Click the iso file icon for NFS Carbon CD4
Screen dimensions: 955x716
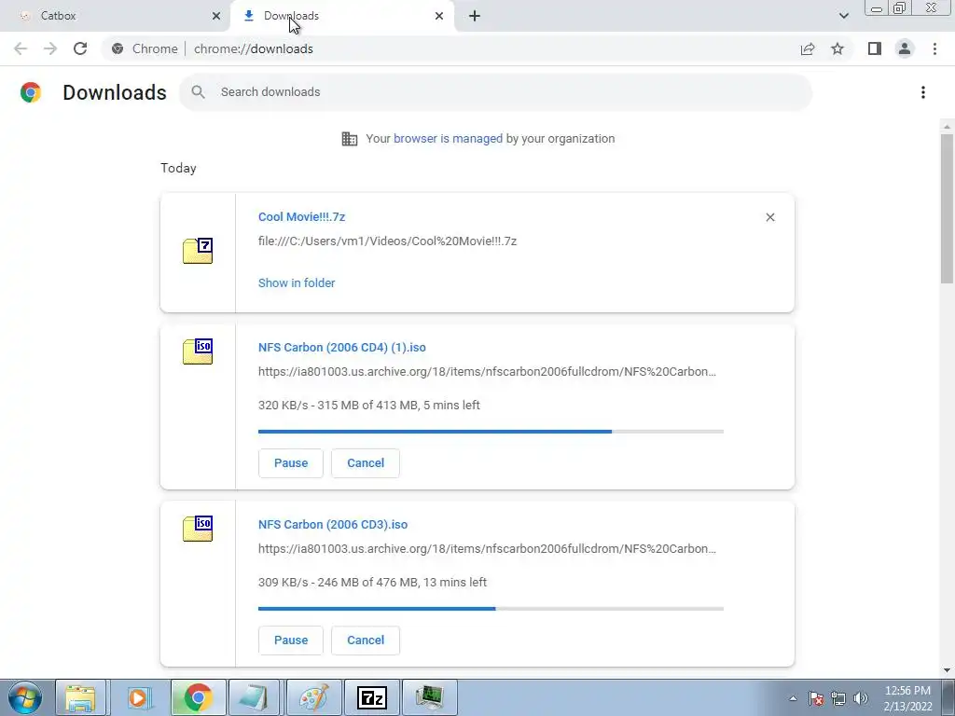pos(198,351)
